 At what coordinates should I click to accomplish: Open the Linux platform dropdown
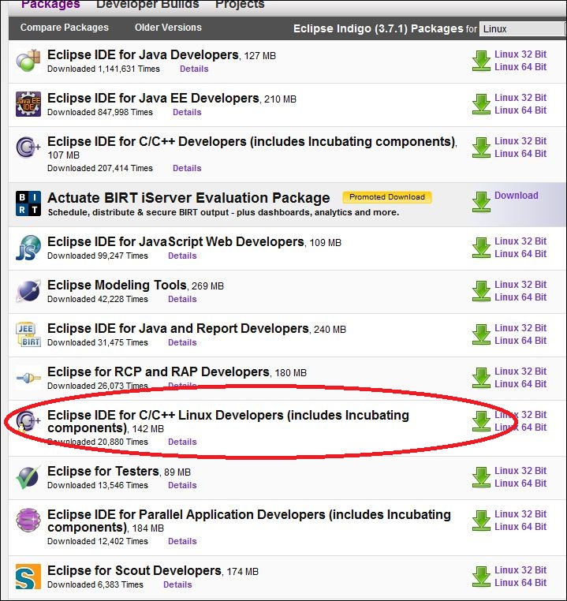(x=522, y=28)
